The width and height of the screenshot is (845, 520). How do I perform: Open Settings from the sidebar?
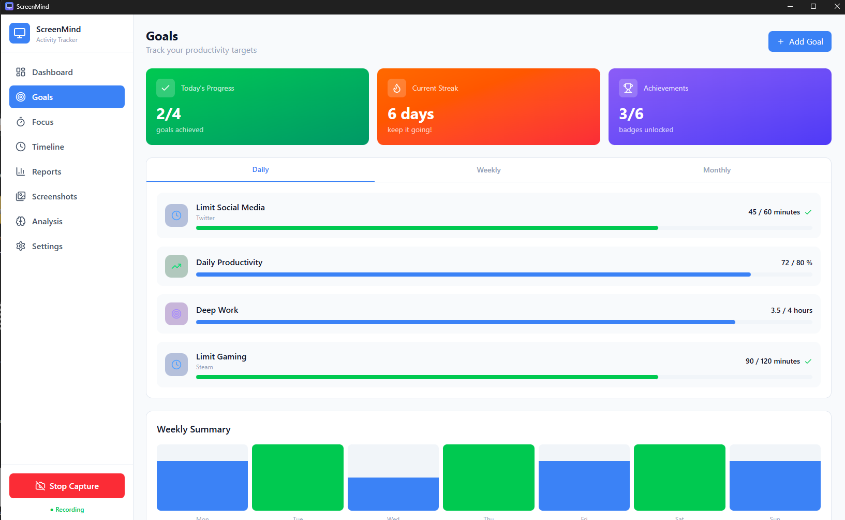47,246
